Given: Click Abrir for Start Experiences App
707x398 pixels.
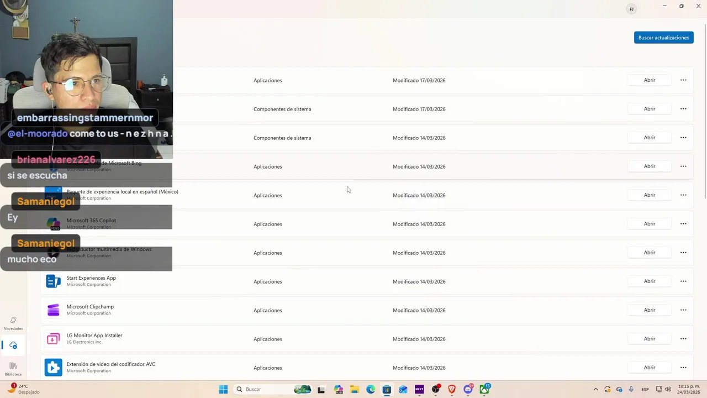Looking at the screenshot, I should pyautogui.click(x=649, y=281).
